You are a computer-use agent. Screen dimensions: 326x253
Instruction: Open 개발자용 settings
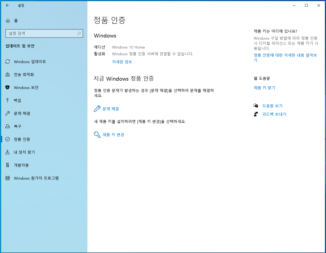coord(44,165)
